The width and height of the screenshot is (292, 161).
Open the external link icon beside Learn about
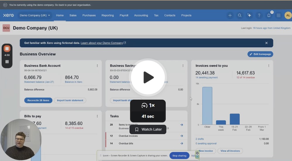click(x=125, y=43)
